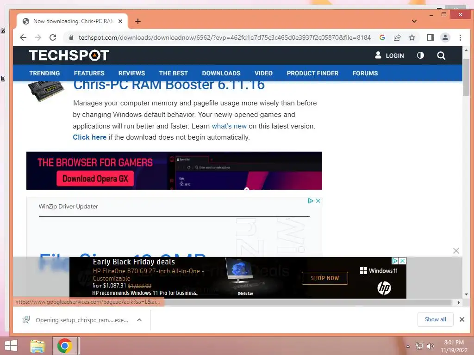
Task: Expand the tab search chevron
Action: click(414, 21)
